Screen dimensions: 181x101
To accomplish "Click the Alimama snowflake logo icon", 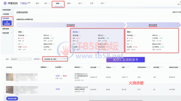I will click(5, 3).
